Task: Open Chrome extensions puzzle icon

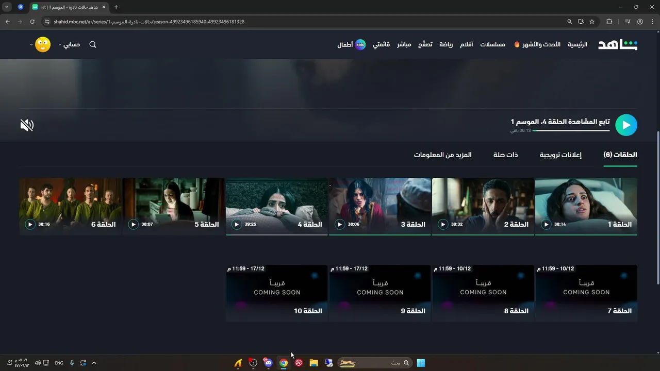Action: click(x=609, y=22)
